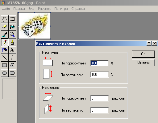Choose the Fill with color bucket
Viewport: 158px width, 123px height.
click(12, 27)
